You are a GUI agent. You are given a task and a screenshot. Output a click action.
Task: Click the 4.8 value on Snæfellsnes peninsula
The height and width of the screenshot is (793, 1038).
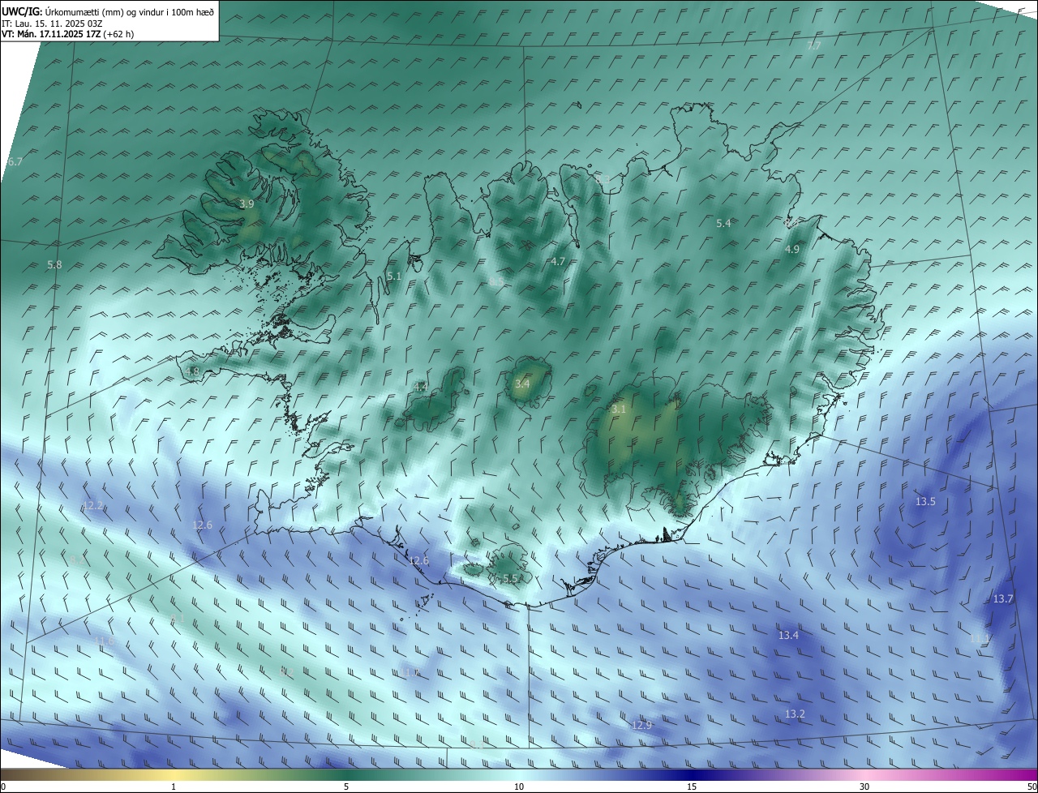[x=192, y=372]
